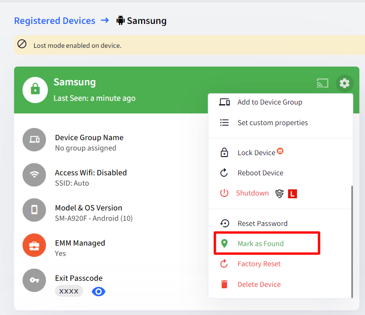Click the Reboot Device arrow icon

click(224, 172)
